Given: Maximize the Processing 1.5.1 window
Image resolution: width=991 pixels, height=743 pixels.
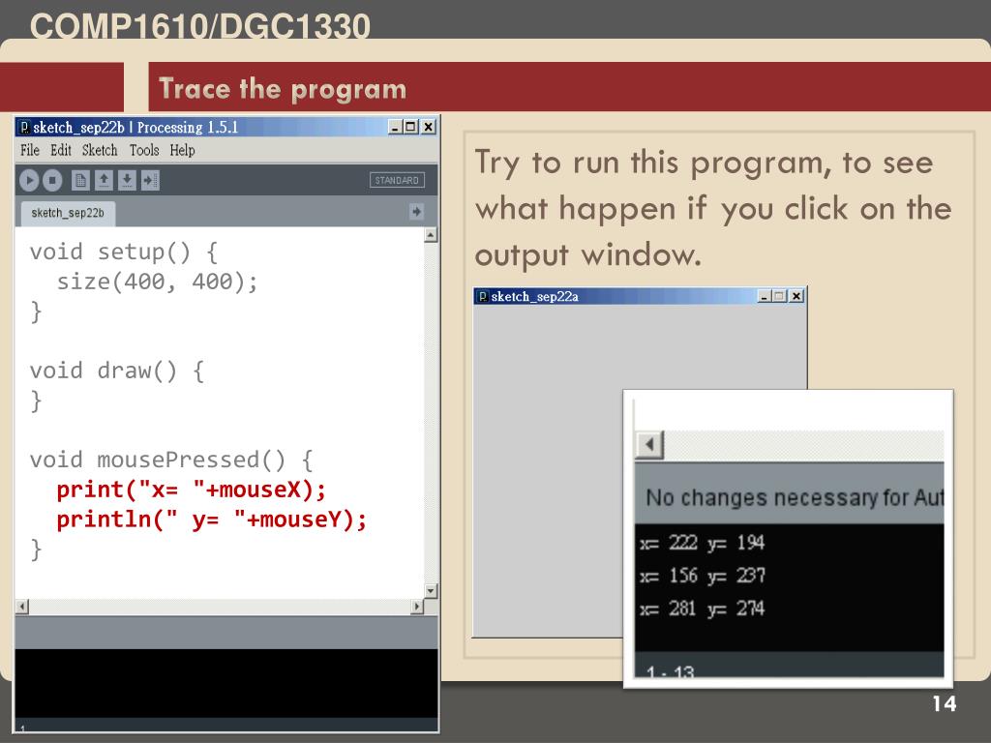Looking at the screenshot, I should coord(410,127).
